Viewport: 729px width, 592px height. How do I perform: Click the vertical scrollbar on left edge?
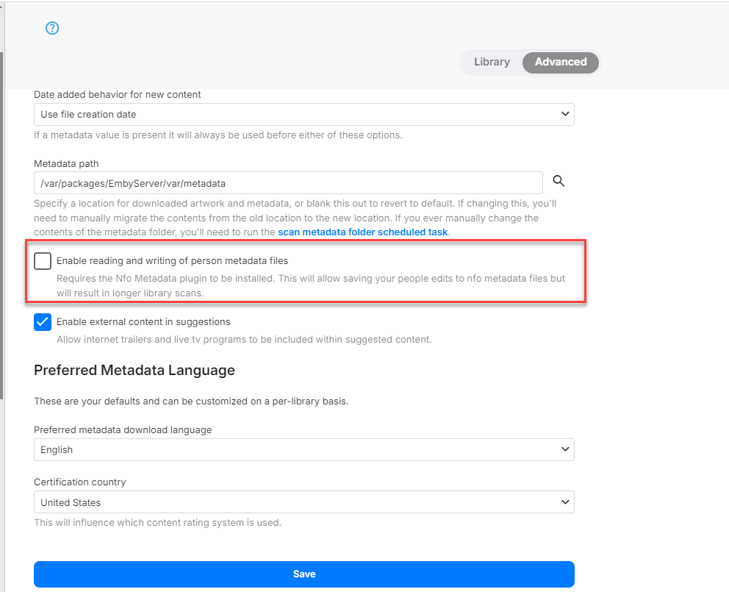(2, 221)
